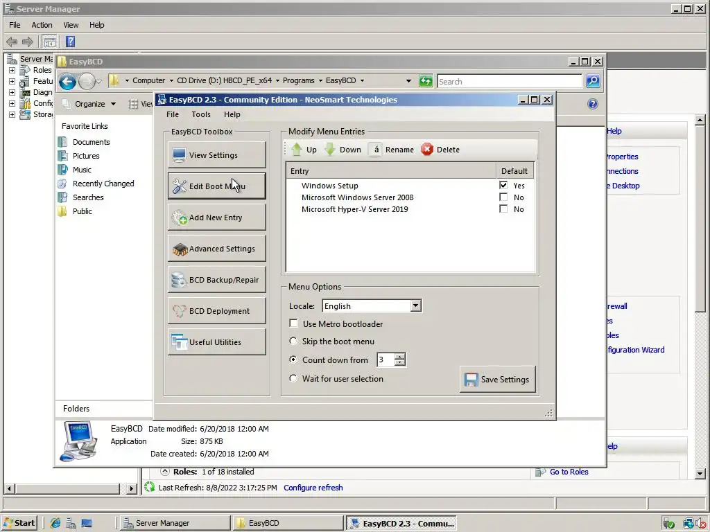Click the refresh icon in Explorer address bar

tap(426, 81)
